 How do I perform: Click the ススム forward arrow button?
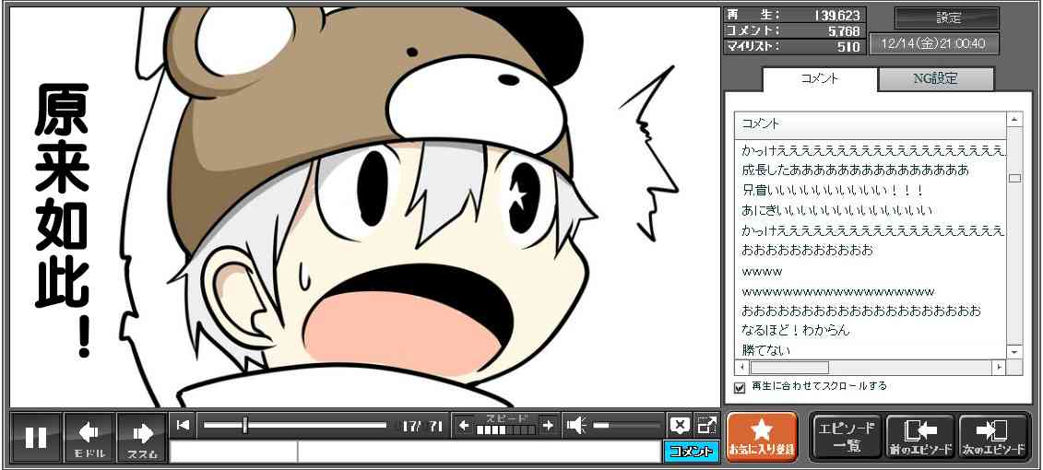[142, 437]
